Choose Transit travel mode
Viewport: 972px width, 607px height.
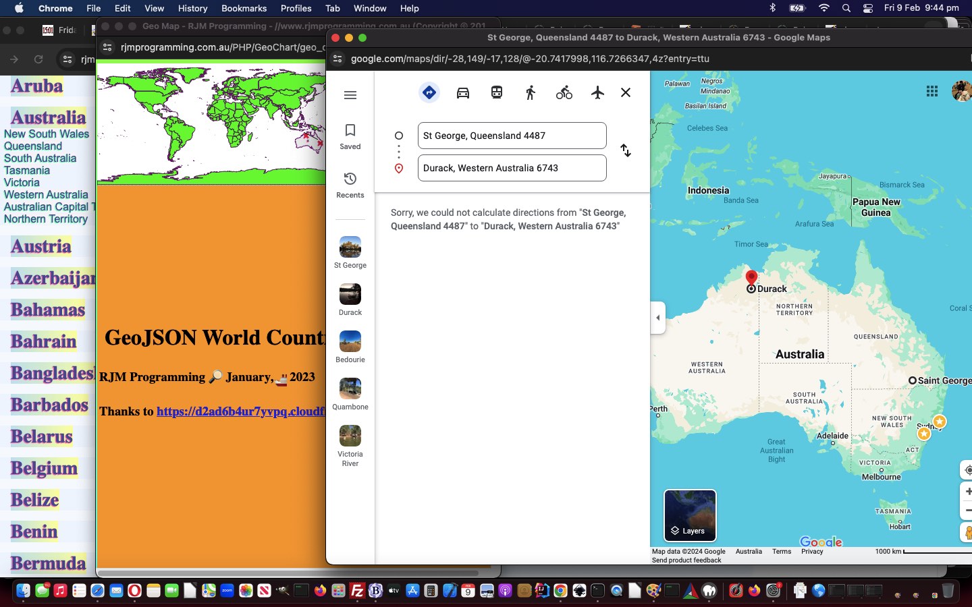pyautogui.click(x=497, y=92)
